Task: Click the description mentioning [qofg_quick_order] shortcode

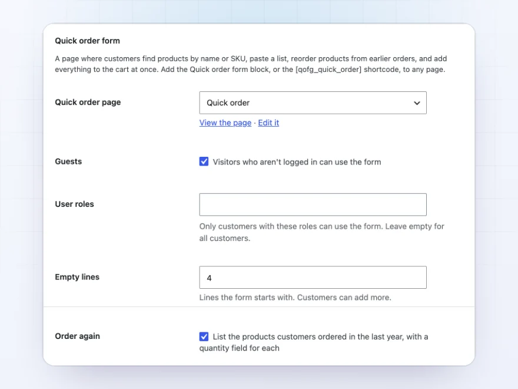Action: coord(251,64)
